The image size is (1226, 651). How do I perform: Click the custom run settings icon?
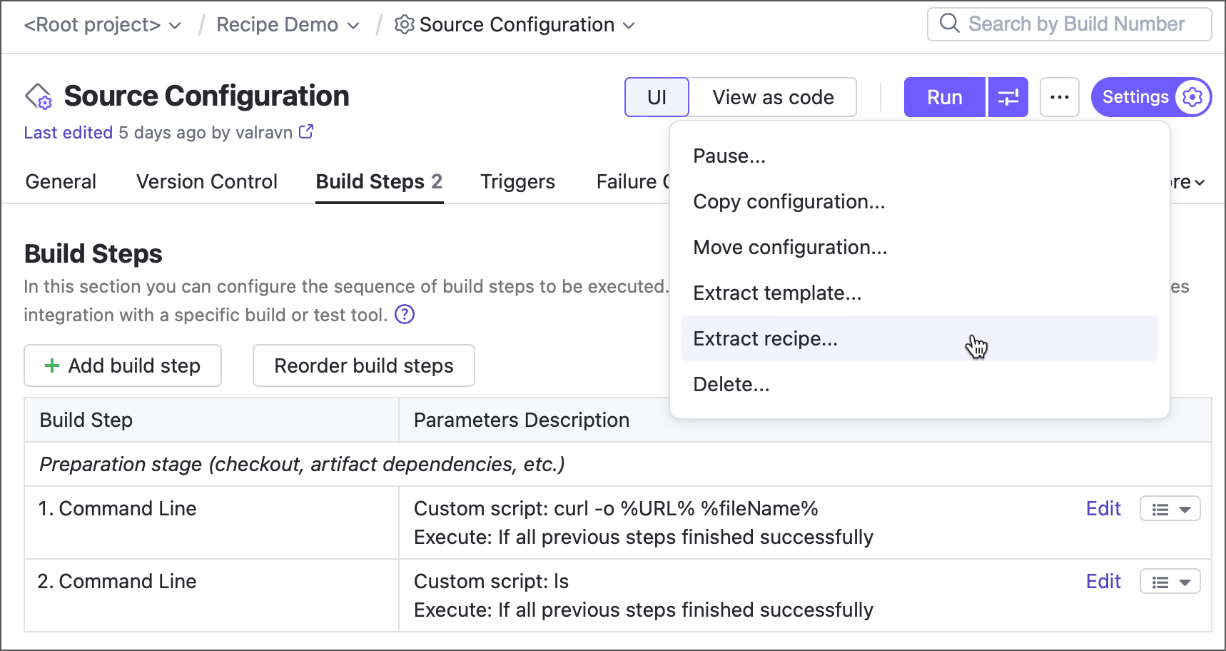(x=1008, y=97)
